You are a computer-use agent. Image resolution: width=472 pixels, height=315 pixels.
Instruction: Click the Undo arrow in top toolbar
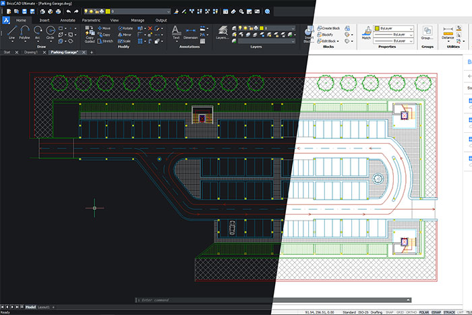tap(69, 11)
